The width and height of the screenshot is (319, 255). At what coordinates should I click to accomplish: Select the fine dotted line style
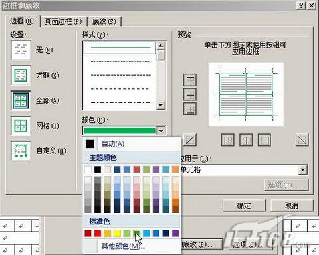pos(120,61)
